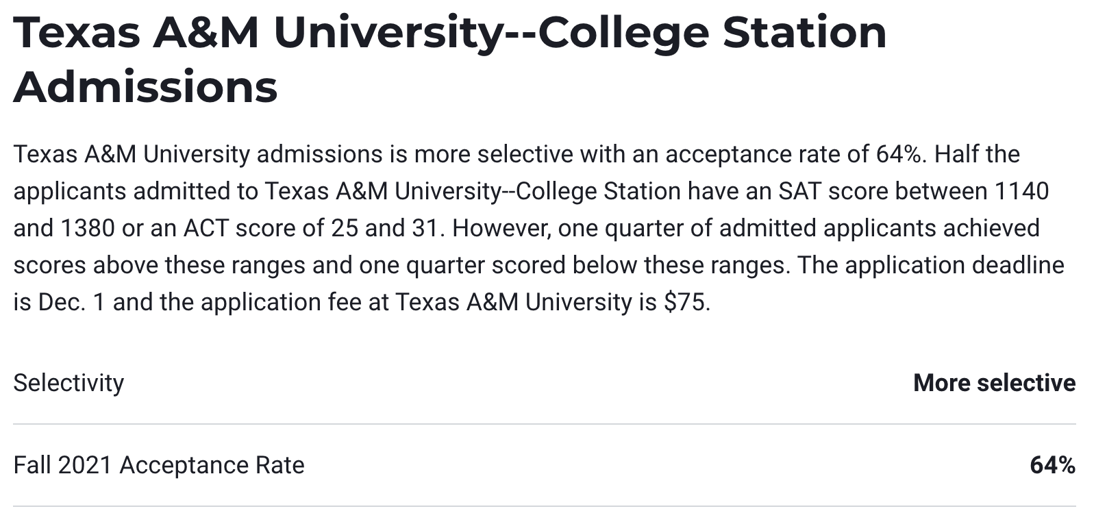Click the bold "More selective" value
Viewport: 1107px width, 511px height.
[994, 382]
